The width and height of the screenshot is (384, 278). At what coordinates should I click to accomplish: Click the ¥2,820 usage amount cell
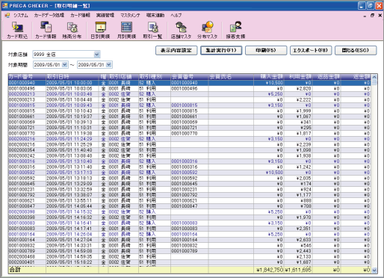[x=298, y=88]
